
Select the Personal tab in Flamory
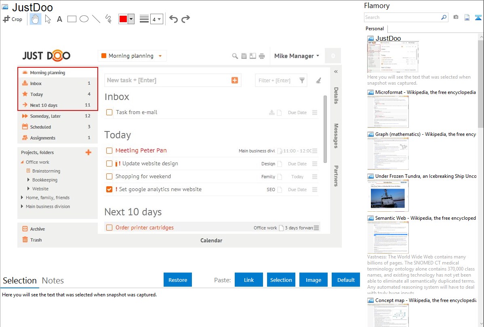pos(375,29)
